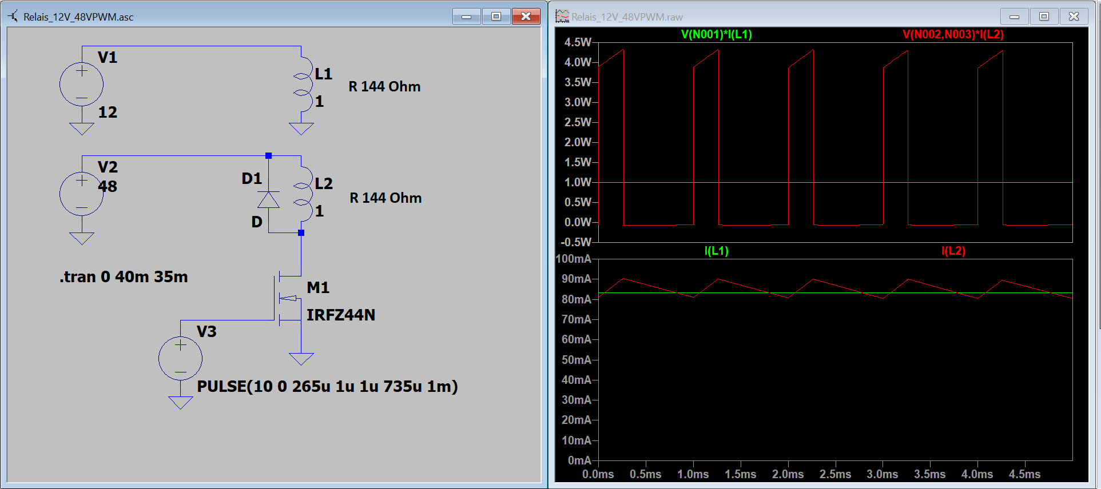The width and height of the screenshot is (1101, 489).
Task: Click the PULSE(10 0 265u 1u 1u 735u 1m) value
Action: coord(327,387)
